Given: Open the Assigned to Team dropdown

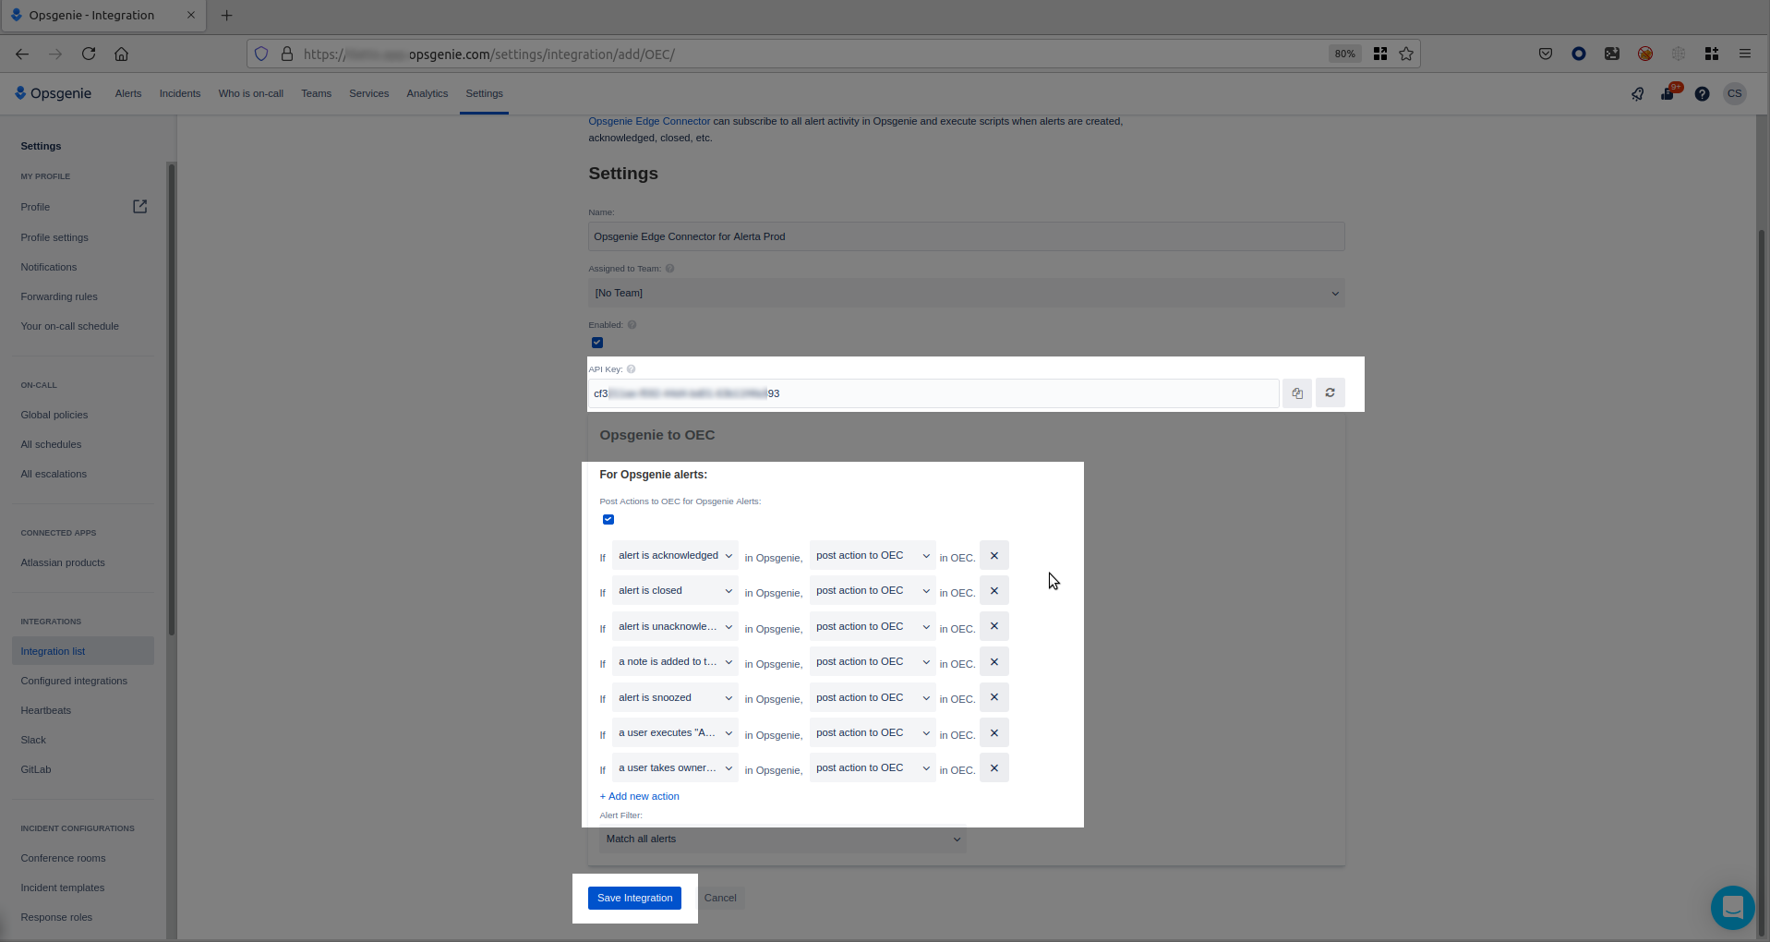Looking at the screenshot, I should coord(966,294).
